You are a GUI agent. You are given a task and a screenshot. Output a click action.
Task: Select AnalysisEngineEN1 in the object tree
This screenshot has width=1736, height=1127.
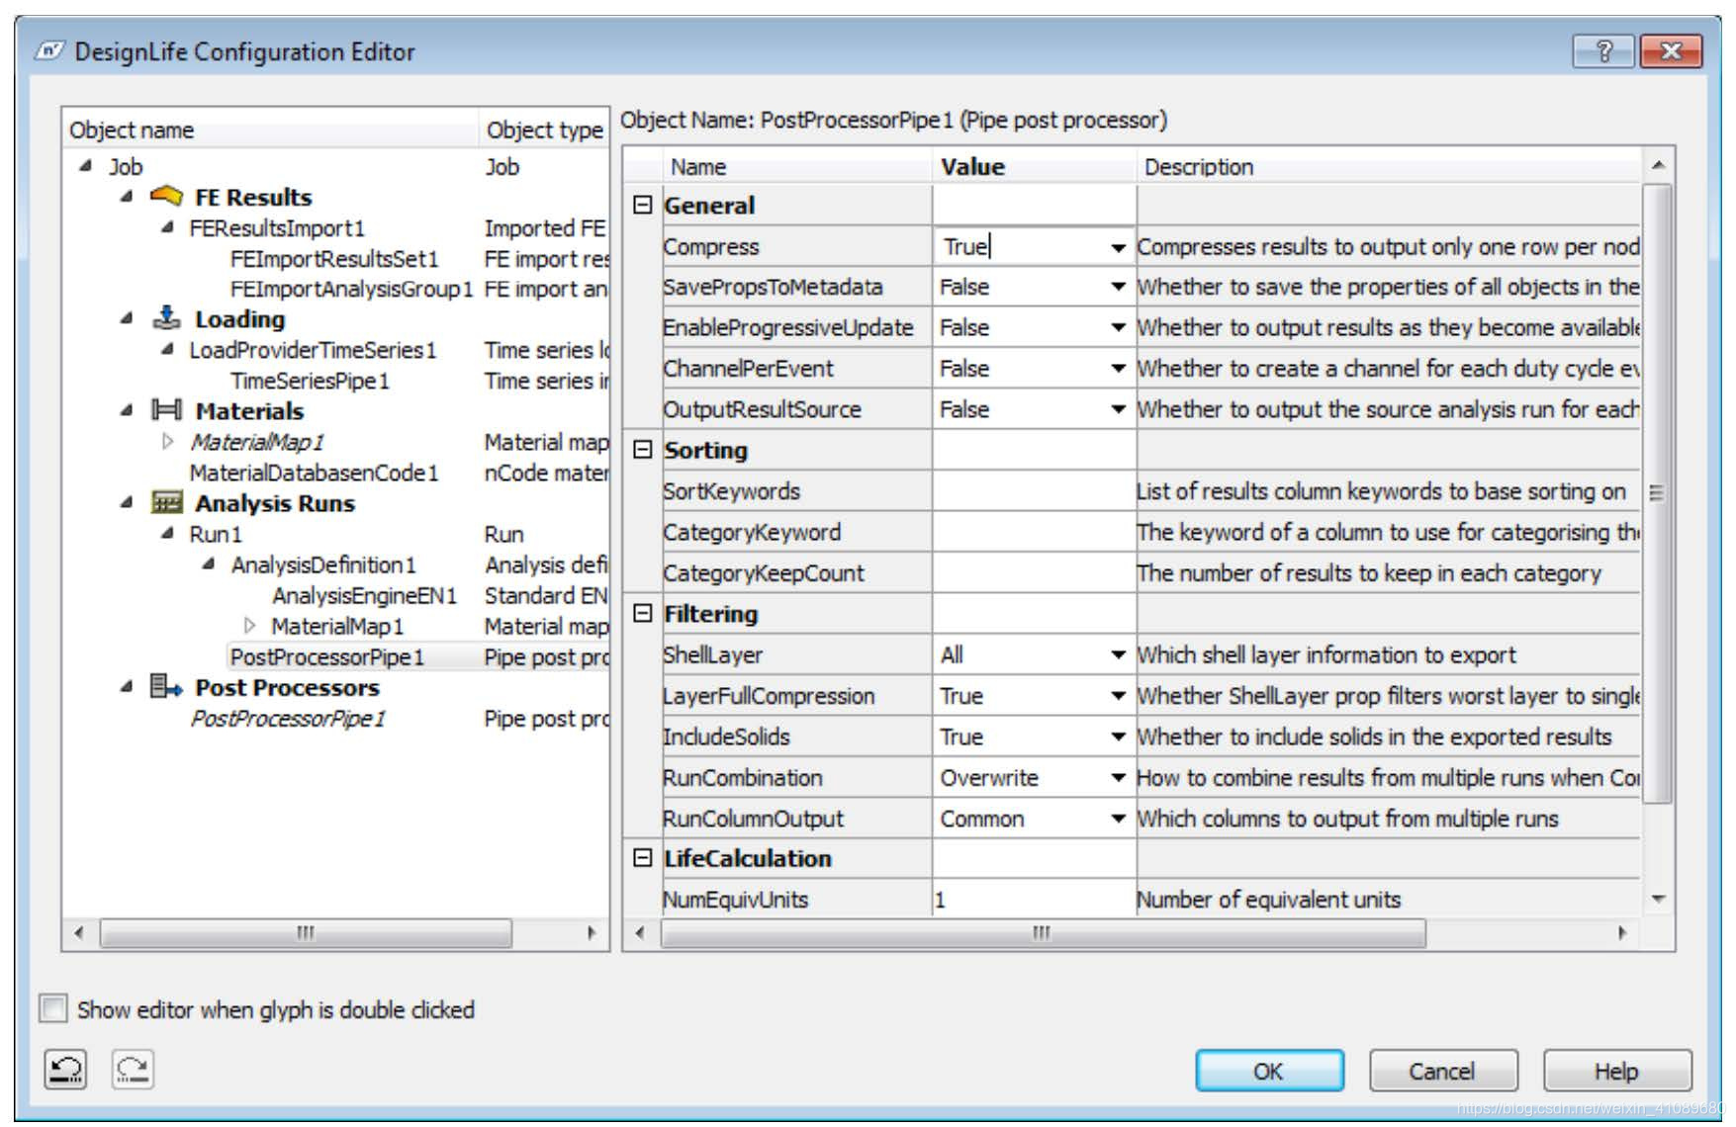click(x=365, y=595)
